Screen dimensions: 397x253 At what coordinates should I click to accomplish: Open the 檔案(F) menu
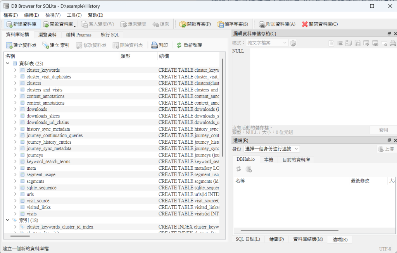click(10, 15)
